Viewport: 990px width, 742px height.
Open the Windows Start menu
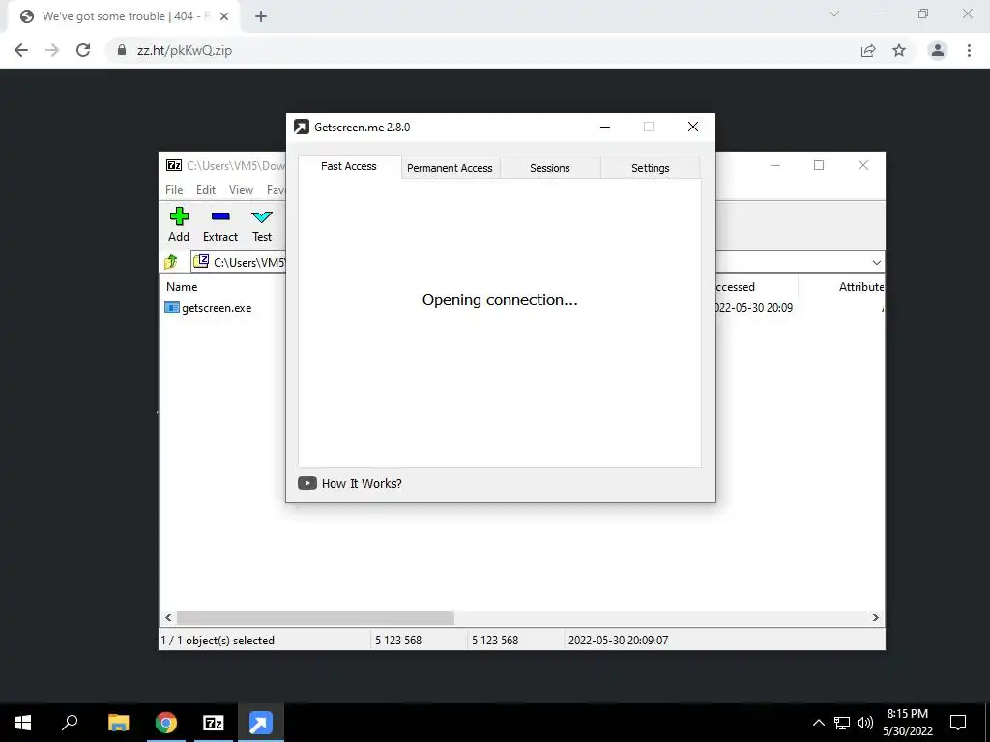point(23,723)
